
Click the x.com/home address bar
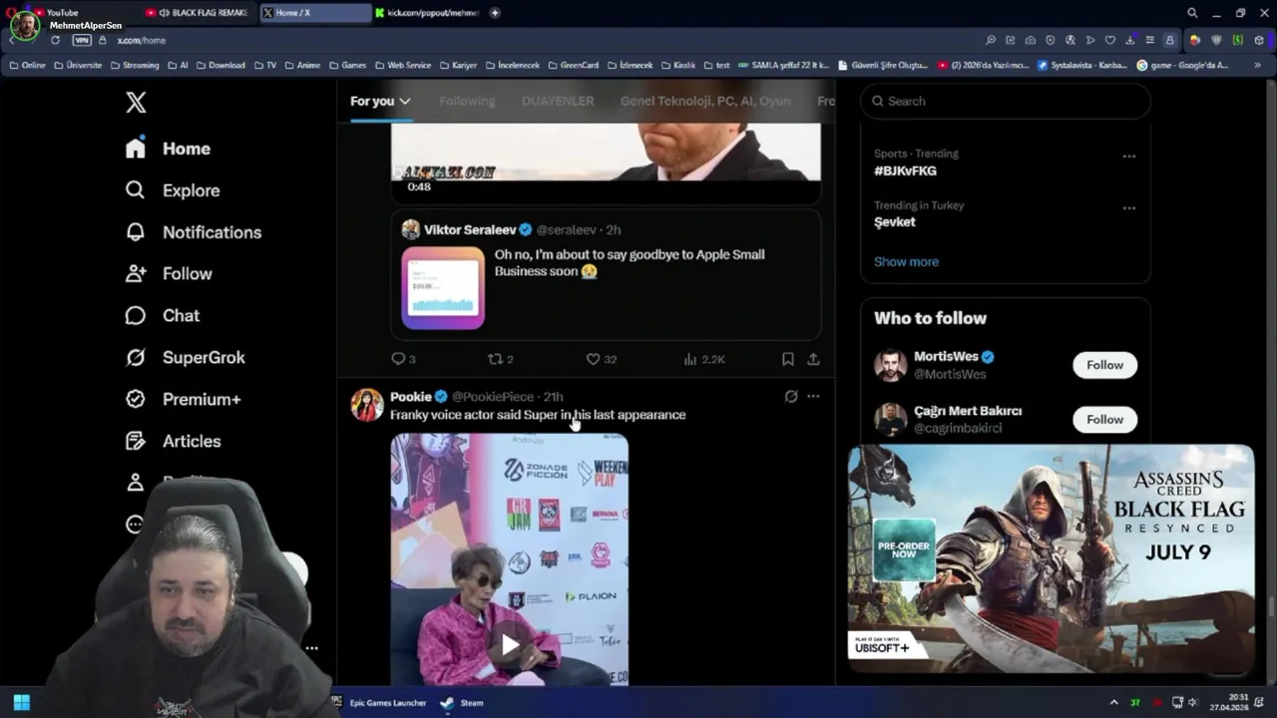141,40
